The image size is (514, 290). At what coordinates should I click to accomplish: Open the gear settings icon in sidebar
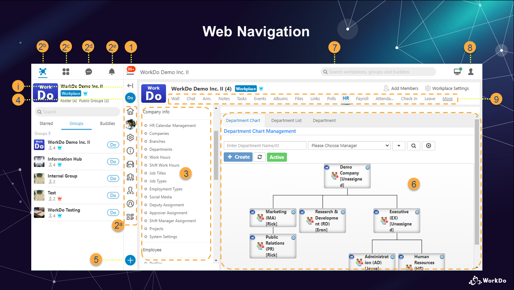[130, 137]
